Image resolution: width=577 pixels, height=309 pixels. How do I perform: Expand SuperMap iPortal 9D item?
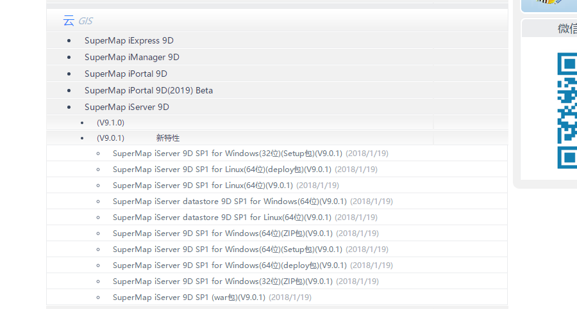[126, 74]
